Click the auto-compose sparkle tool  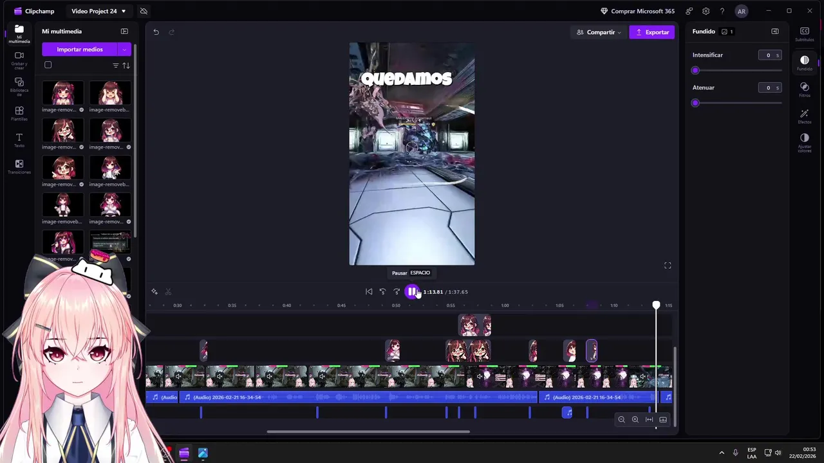pos(154,292)
